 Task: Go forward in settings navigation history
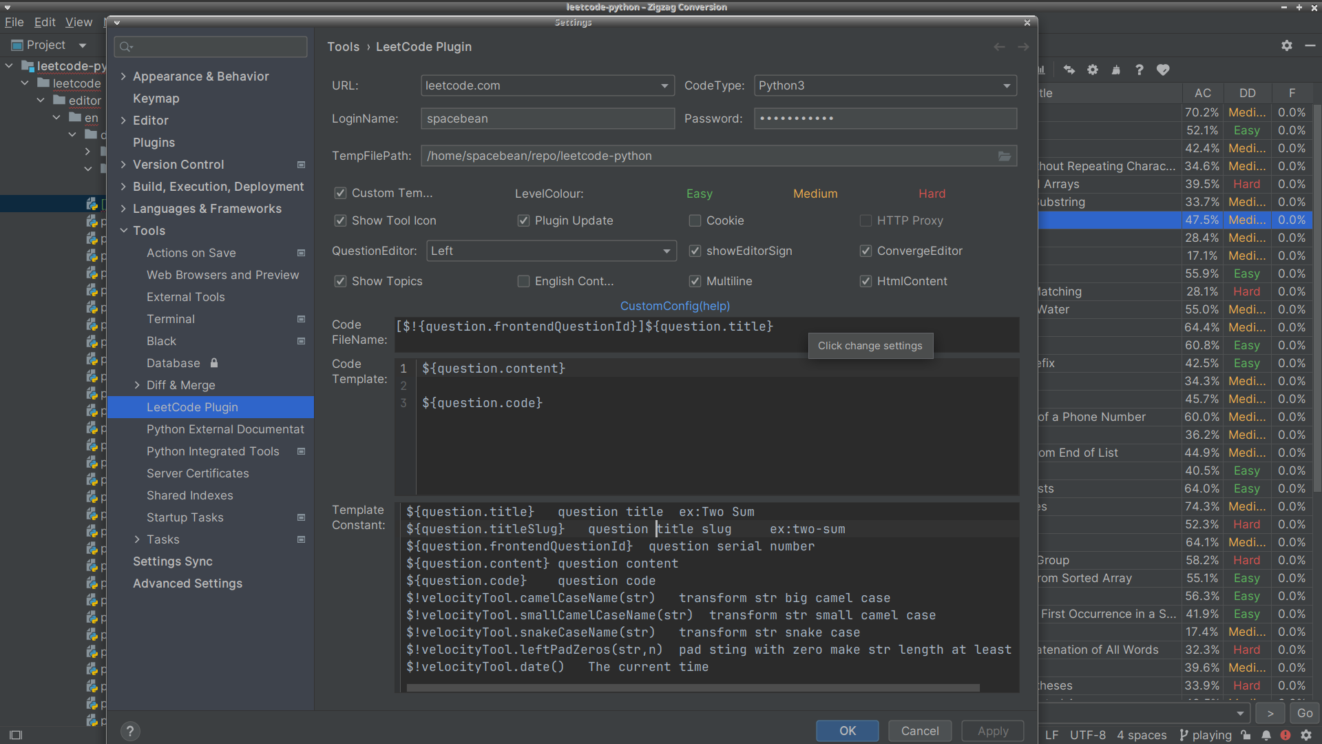click(1023, 47)
